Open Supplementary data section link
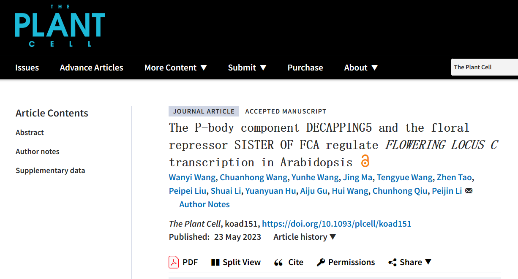The width and height of the screenshot is (518, 279). coord(50,171)
